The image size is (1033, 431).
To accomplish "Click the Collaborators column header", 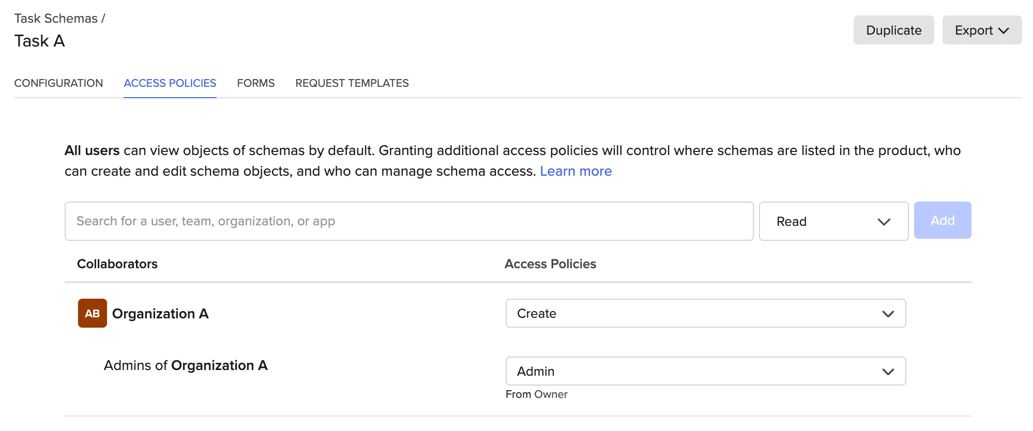I will (117, 264).
